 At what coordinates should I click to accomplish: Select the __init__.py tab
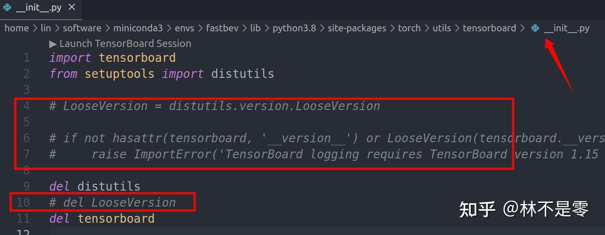click(x=41, y=8)
